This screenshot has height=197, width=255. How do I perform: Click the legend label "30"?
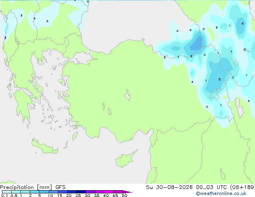click(x=87, y=195)
